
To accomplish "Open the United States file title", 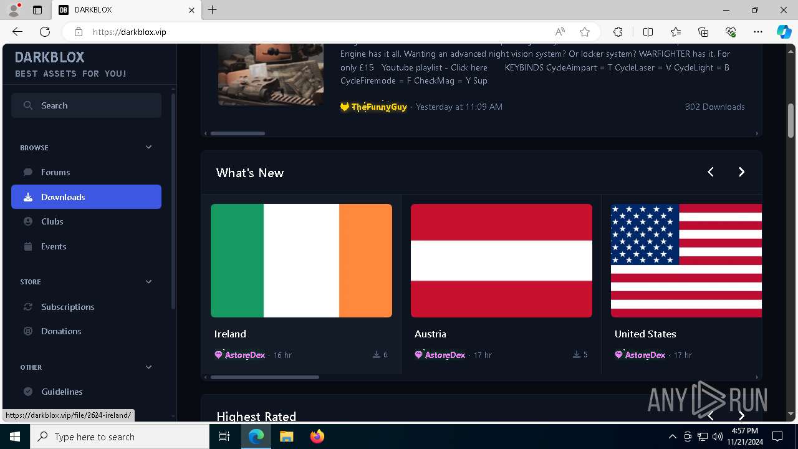I will [x=645, y=334].
